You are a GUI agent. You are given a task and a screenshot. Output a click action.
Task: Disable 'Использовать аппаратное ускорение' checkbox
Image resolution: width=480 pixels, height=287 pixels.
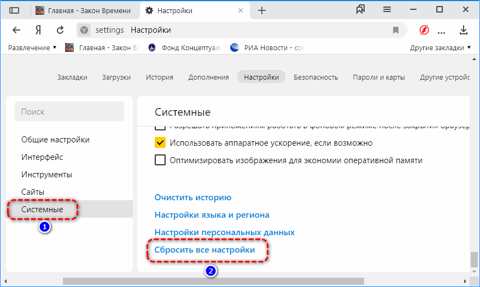[160, 143]
